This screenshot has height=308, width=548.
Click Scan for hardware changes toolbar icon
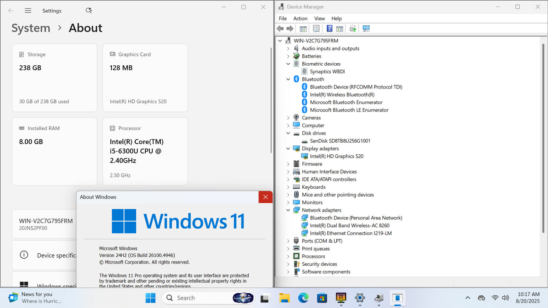click(366, 29)
